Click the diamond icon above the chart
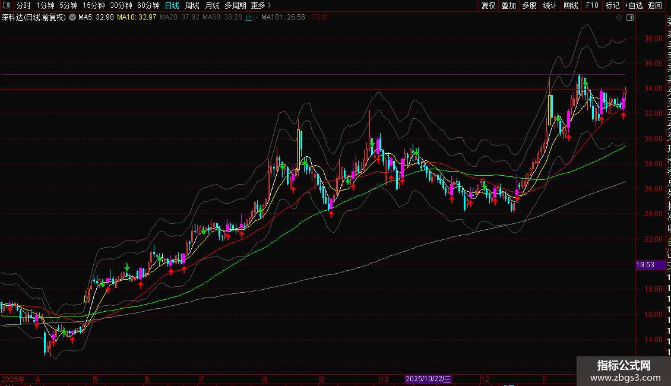This screenshot has height=386, width=671. 619,18
